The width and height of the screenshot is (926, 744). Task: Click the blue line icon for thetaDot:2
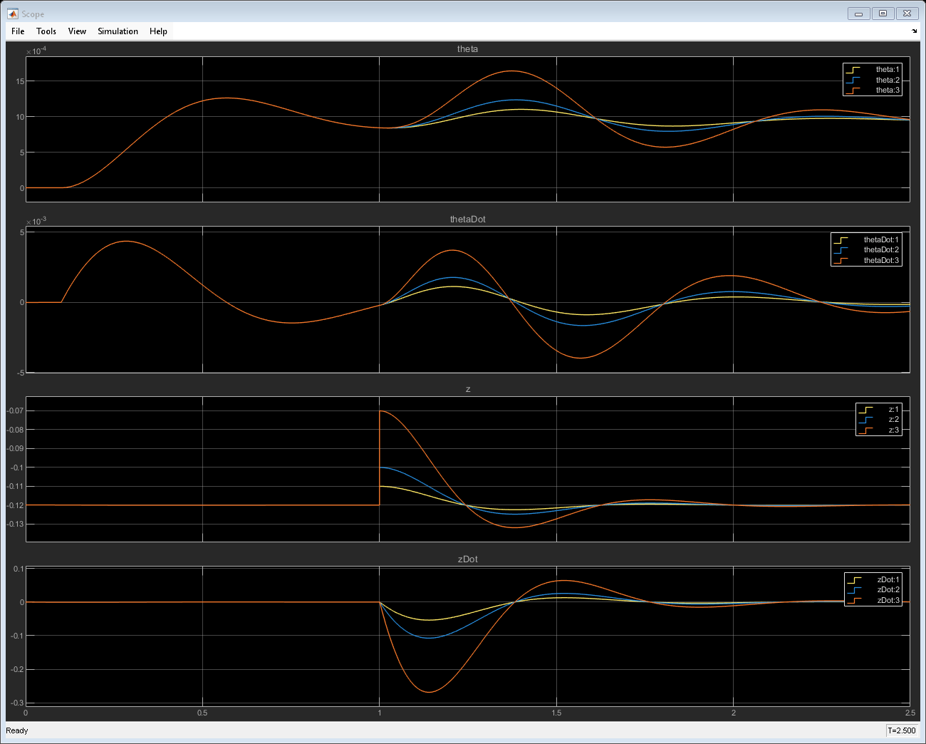[x=841, y=250]
